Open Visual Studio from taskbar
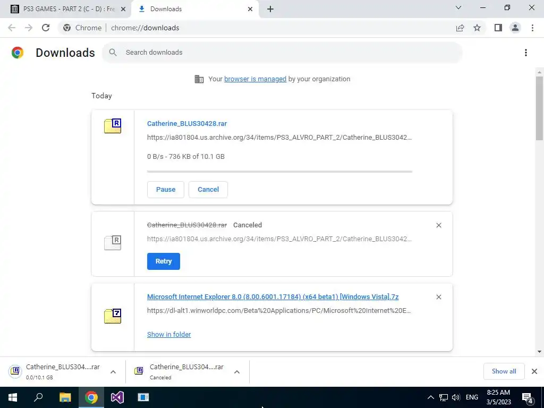Image resolution: width=544 pixels, height=408 pixels. [117, 397]
